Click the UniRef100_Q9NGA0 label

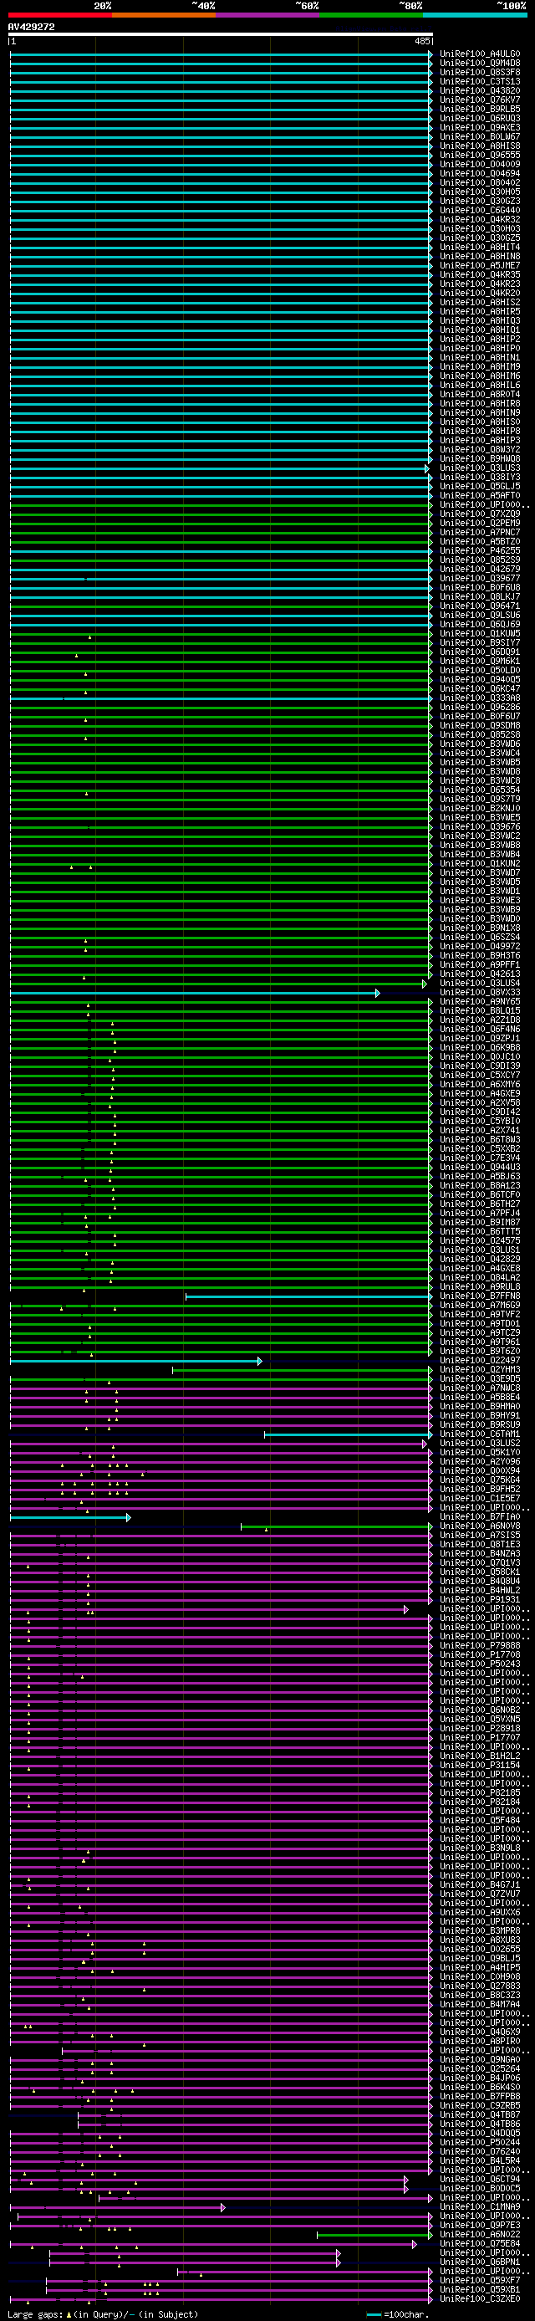pyautogui.click(x=480, y=2060)
